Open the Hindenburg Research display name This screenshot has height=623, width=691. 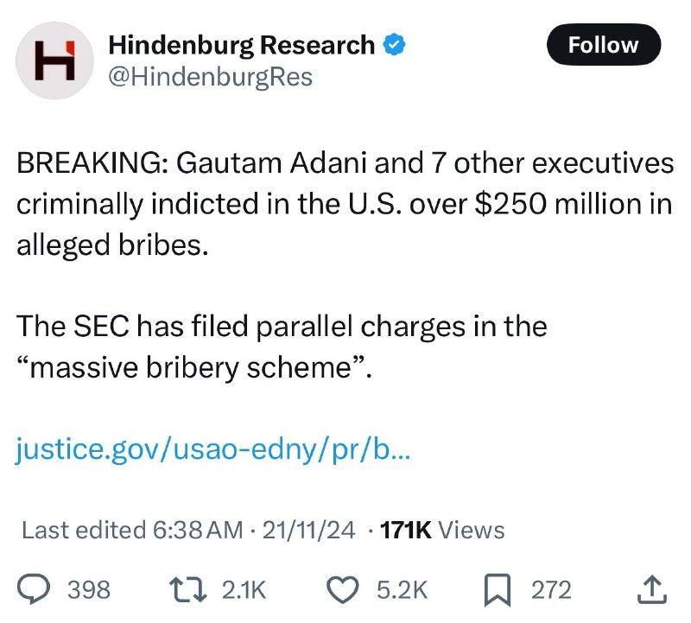pyautogui.click(x=242, y=45)
